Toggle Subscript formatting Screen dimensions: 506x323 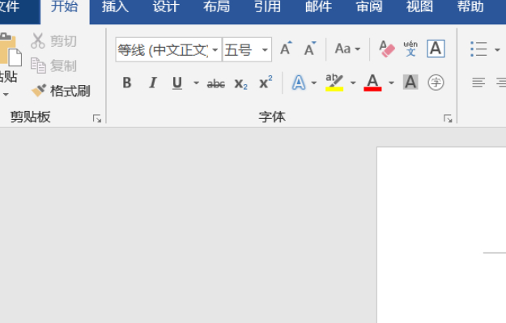[x=240, y=83]
